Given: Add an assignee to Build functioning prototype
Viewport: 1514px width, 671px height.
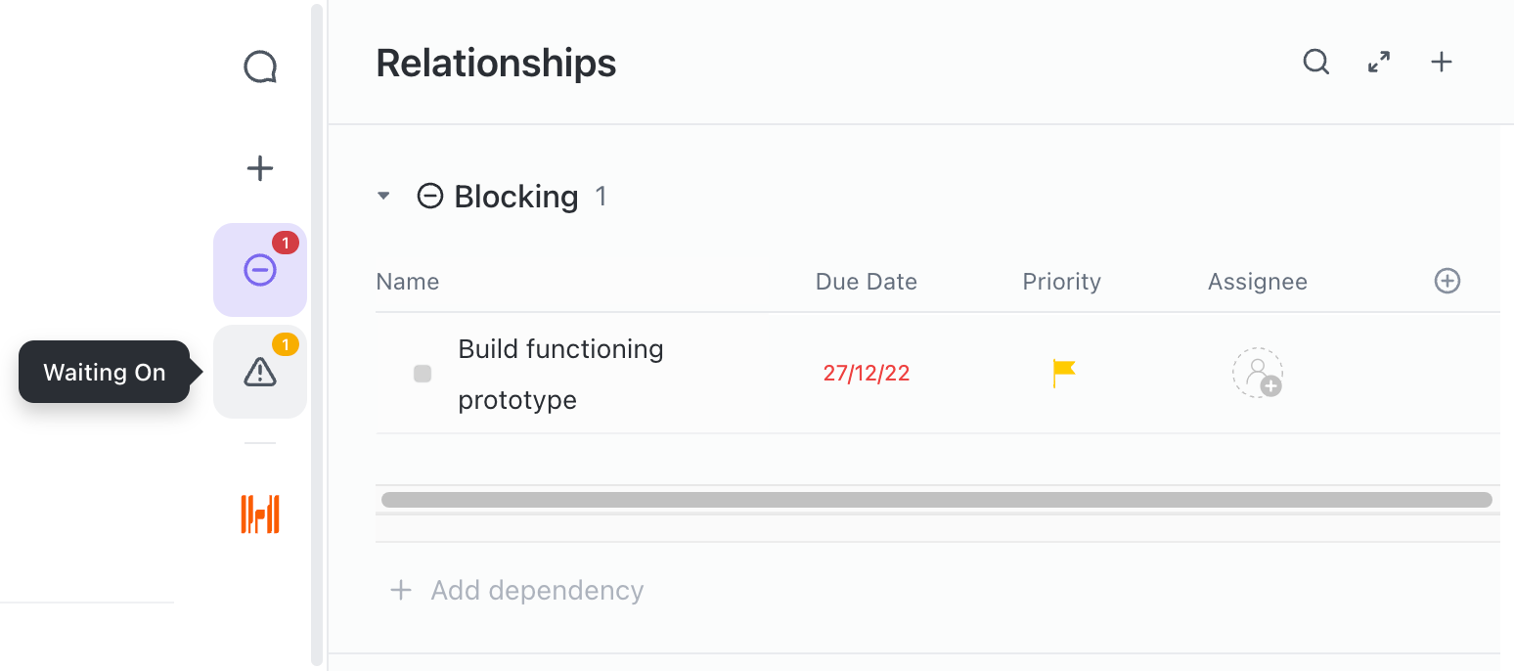Looking at the screenshot, I should pos(1258,373).
